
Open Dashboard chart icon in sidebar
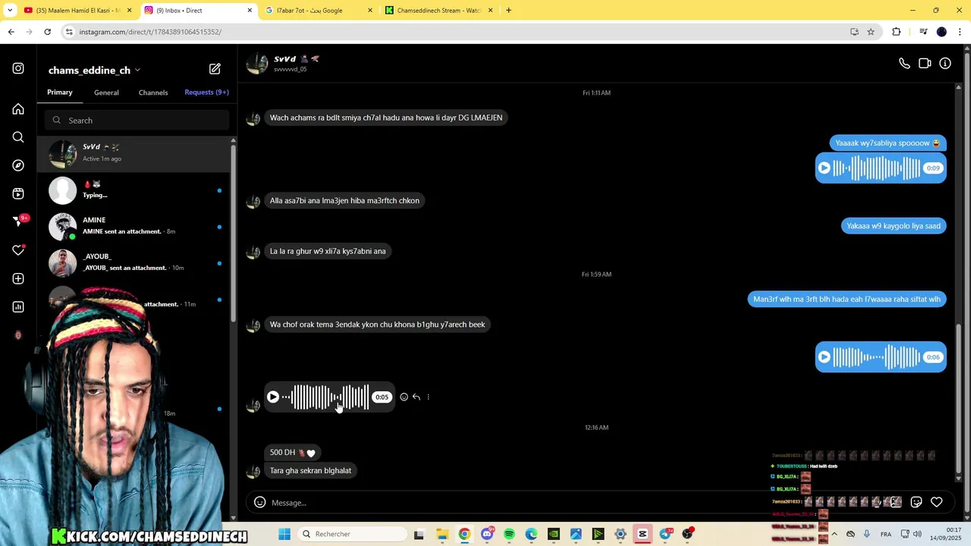[x=18, y=306]
